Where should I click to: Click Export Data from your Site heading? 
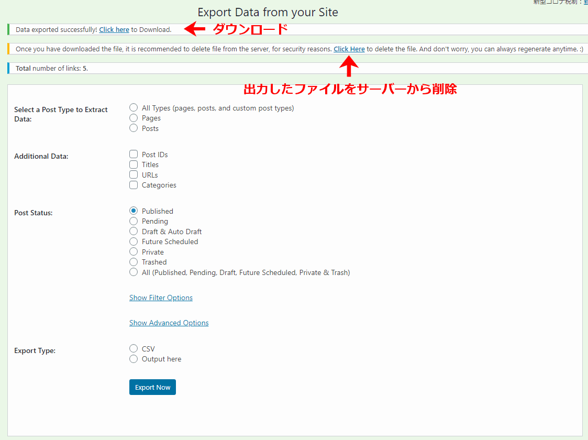(x=268, y=13)
